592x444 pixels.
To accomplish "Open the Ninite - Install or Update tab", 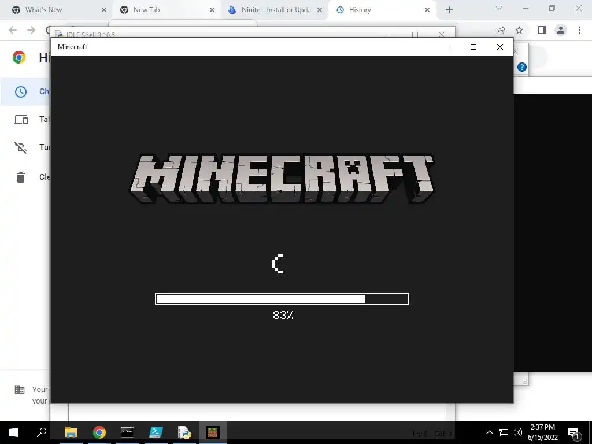I will [x=275, y=10].
